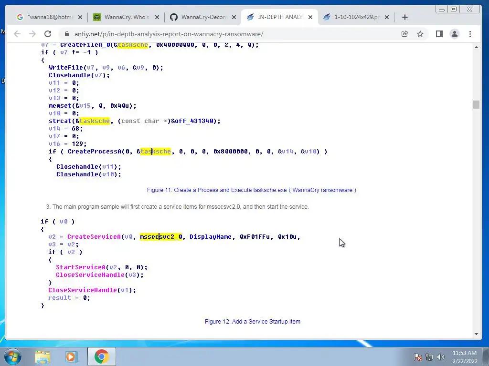This screenshot has width=489, height=366.
Task: Click the vertical scrollbar thumb
Action: pos(476,104)
